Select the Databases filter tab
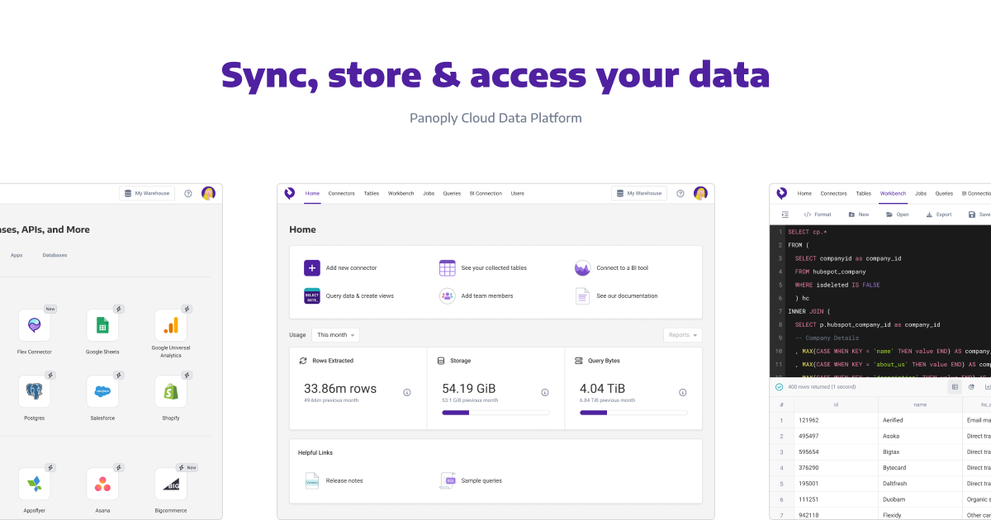 point(55,255)
